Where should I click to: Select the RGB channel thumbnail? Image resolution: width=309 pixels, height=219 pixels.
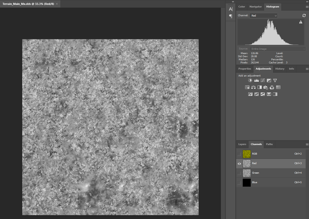click(x=246, y=154)
